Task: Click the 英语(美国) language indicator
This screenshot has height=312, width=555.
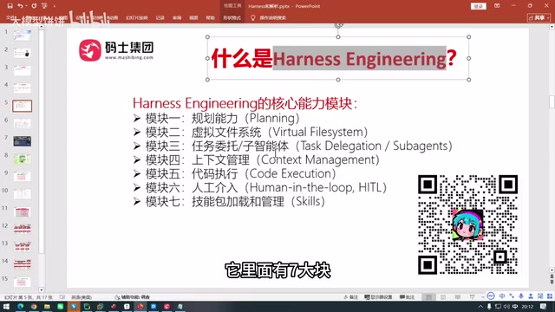Action: [82, 297]
